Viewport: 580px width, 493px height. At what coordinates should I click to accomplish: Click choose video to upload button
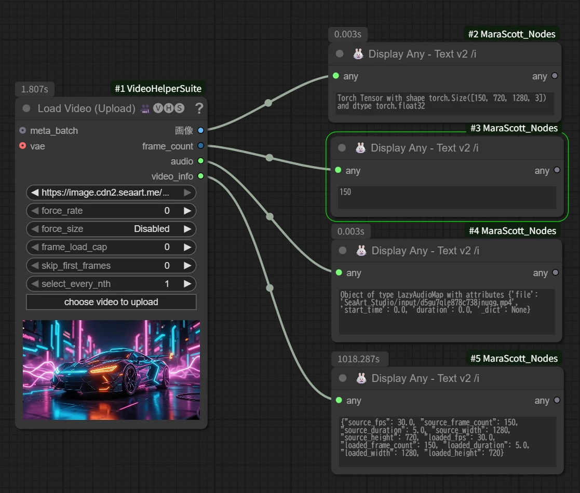pyautogui.click(x=111, y=302)
